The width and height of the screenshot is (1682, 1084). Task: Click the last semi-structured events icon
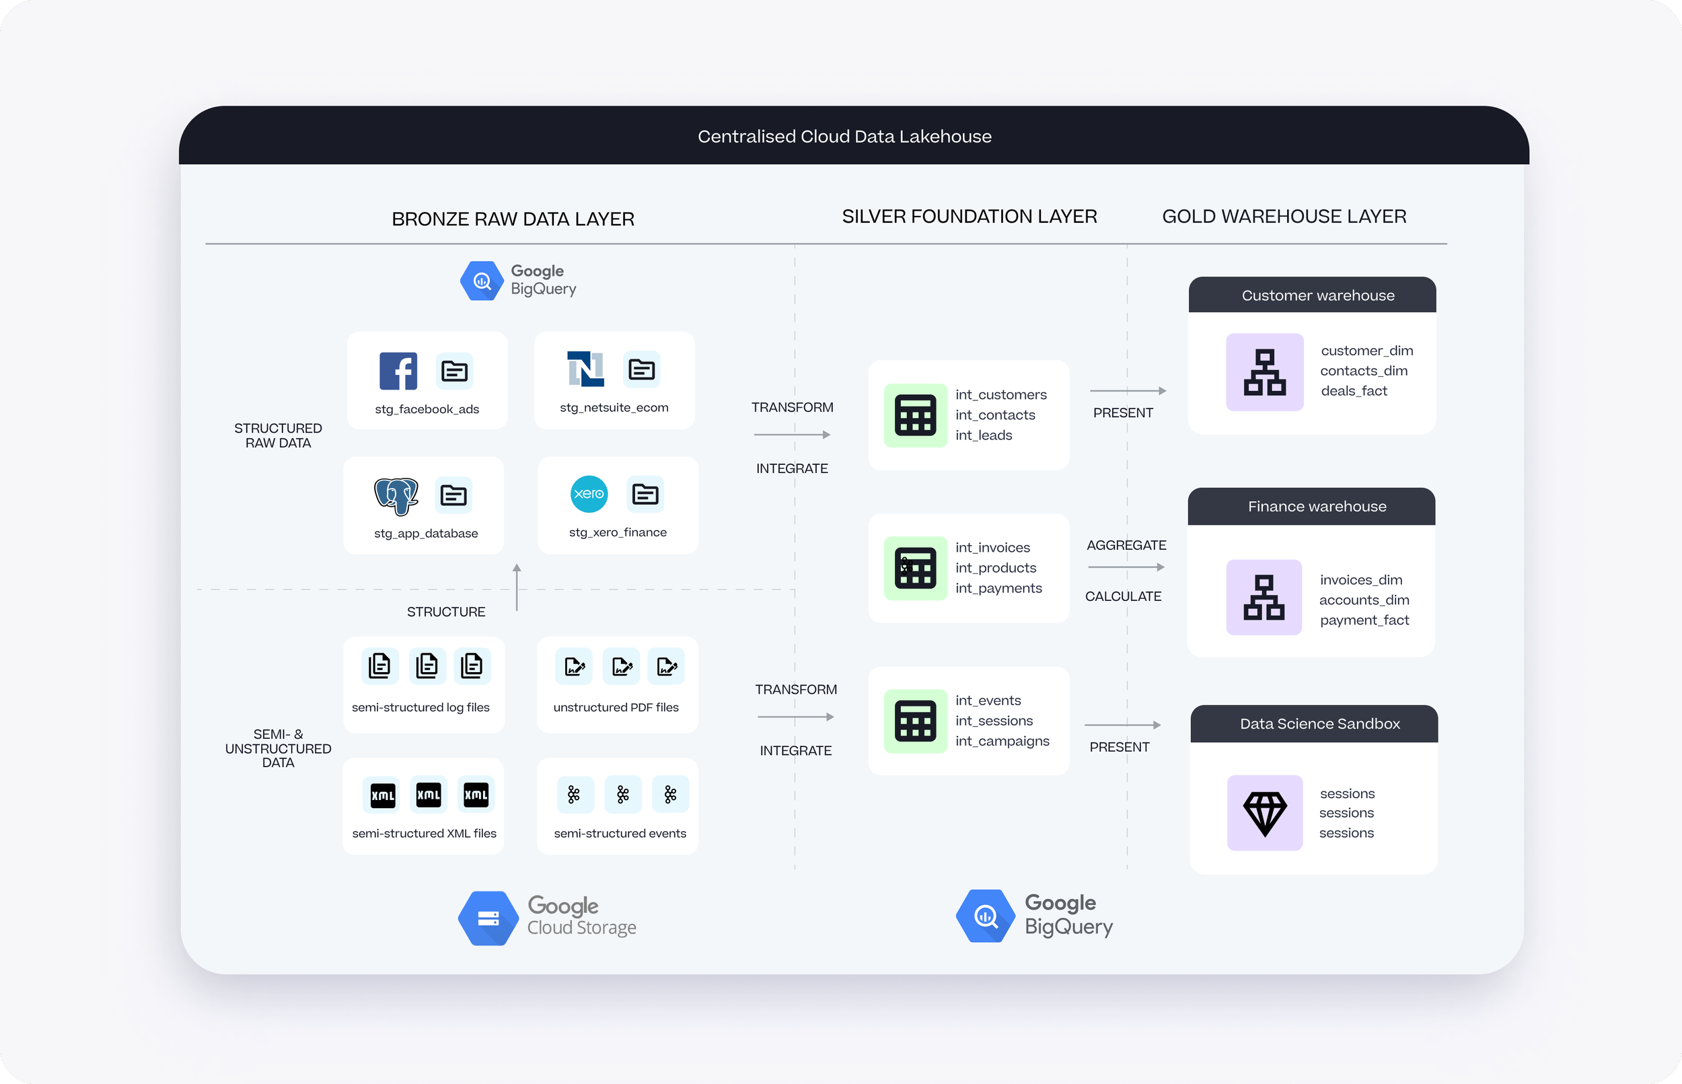point(670,795)
